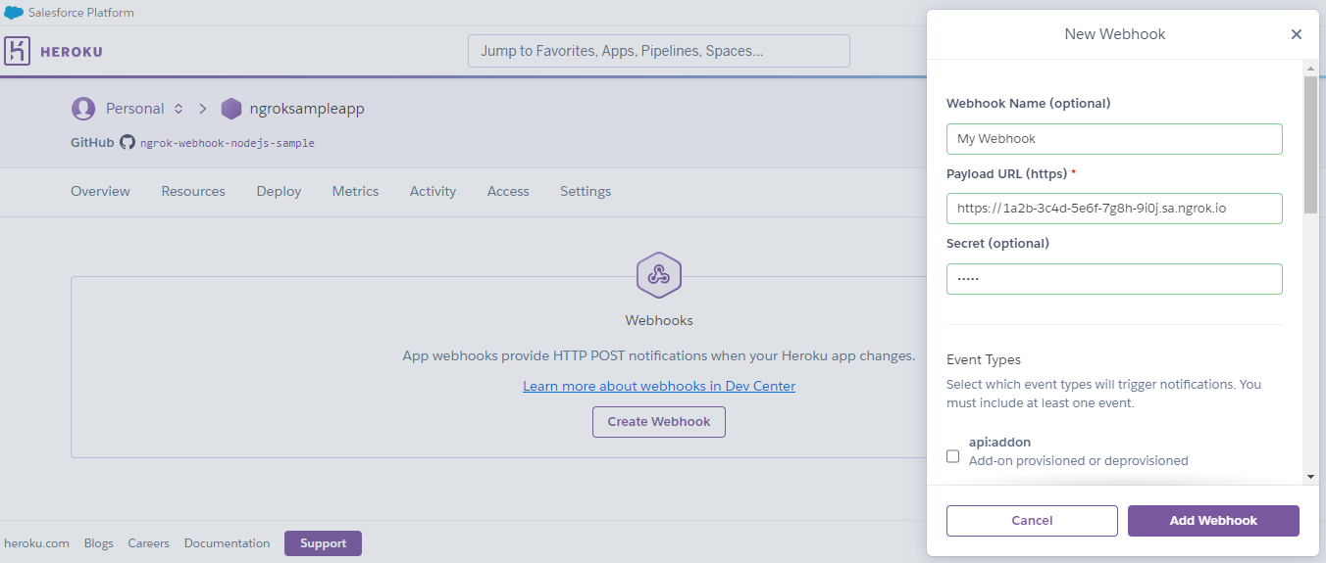Click the ngroksampleapp hexagon app icon
Screen dimensions: 1326x563
(x=230, y=109)
